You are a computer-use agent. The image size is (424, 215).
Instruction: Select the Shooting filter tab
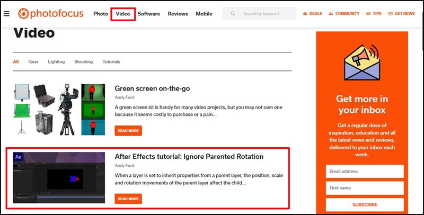(x=84, y=61)
